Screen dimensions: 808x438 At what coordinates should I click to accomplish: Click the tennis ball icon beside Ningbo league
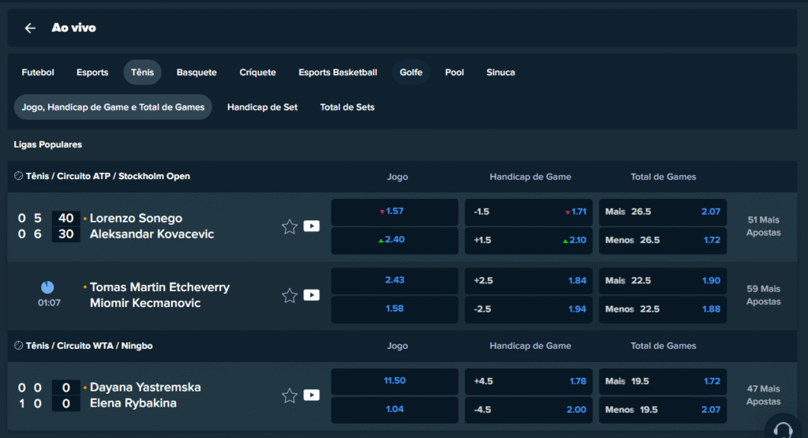[x=19, y=345]
